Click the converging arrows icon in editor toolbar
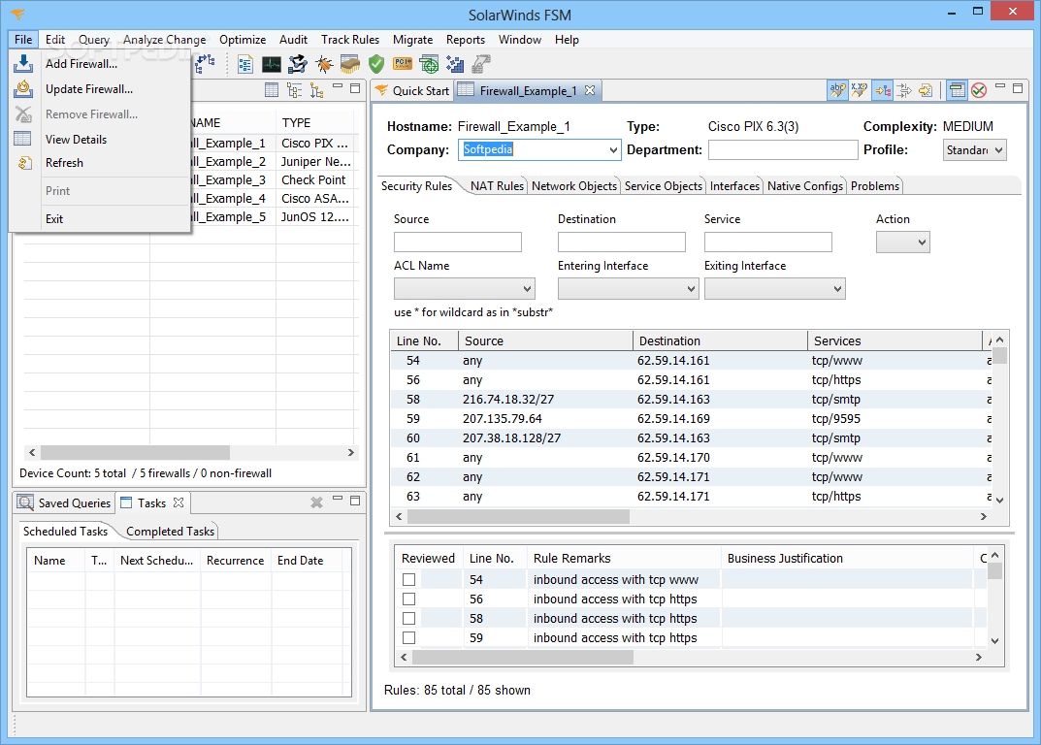The image size is (1041, 745). coord(904,90)
